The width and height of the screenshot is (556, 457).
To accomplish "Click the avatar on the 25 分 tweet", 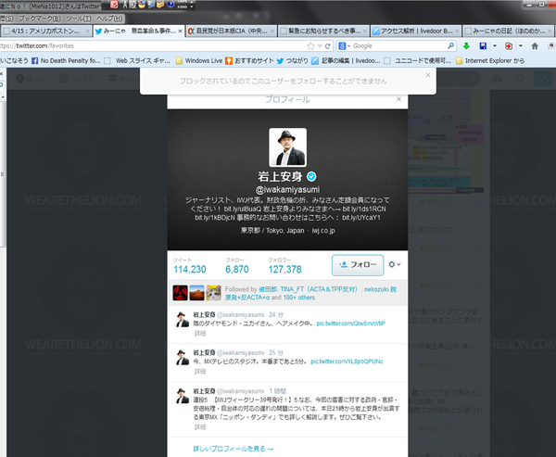I will pos(183,357).
